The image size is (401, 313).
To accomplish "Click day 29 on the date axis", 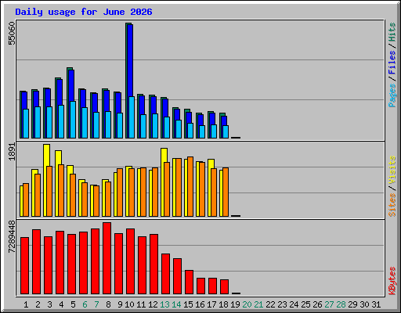I will (x=352, y=304).
